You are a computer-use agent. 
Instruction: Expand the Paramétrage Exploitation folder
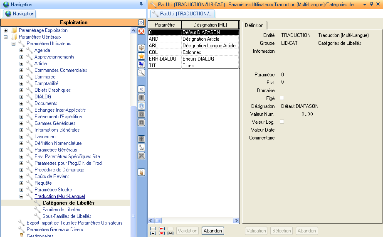pyautogui.click(x=6, y=30)
